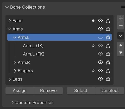
Task: Expand the Face collection tree
Action: pos(10,21)
